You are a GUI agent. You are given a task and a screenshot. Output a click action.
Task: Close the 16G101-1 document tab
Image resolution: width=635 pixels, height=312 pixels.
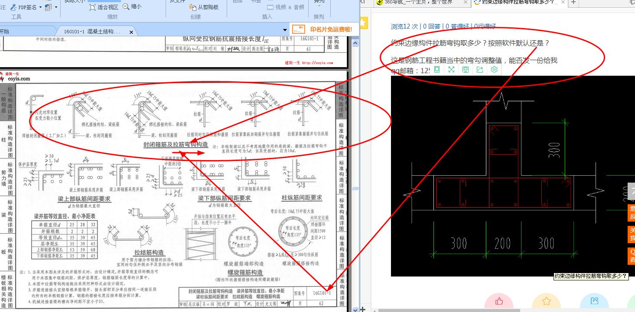(x=131, y=32)
